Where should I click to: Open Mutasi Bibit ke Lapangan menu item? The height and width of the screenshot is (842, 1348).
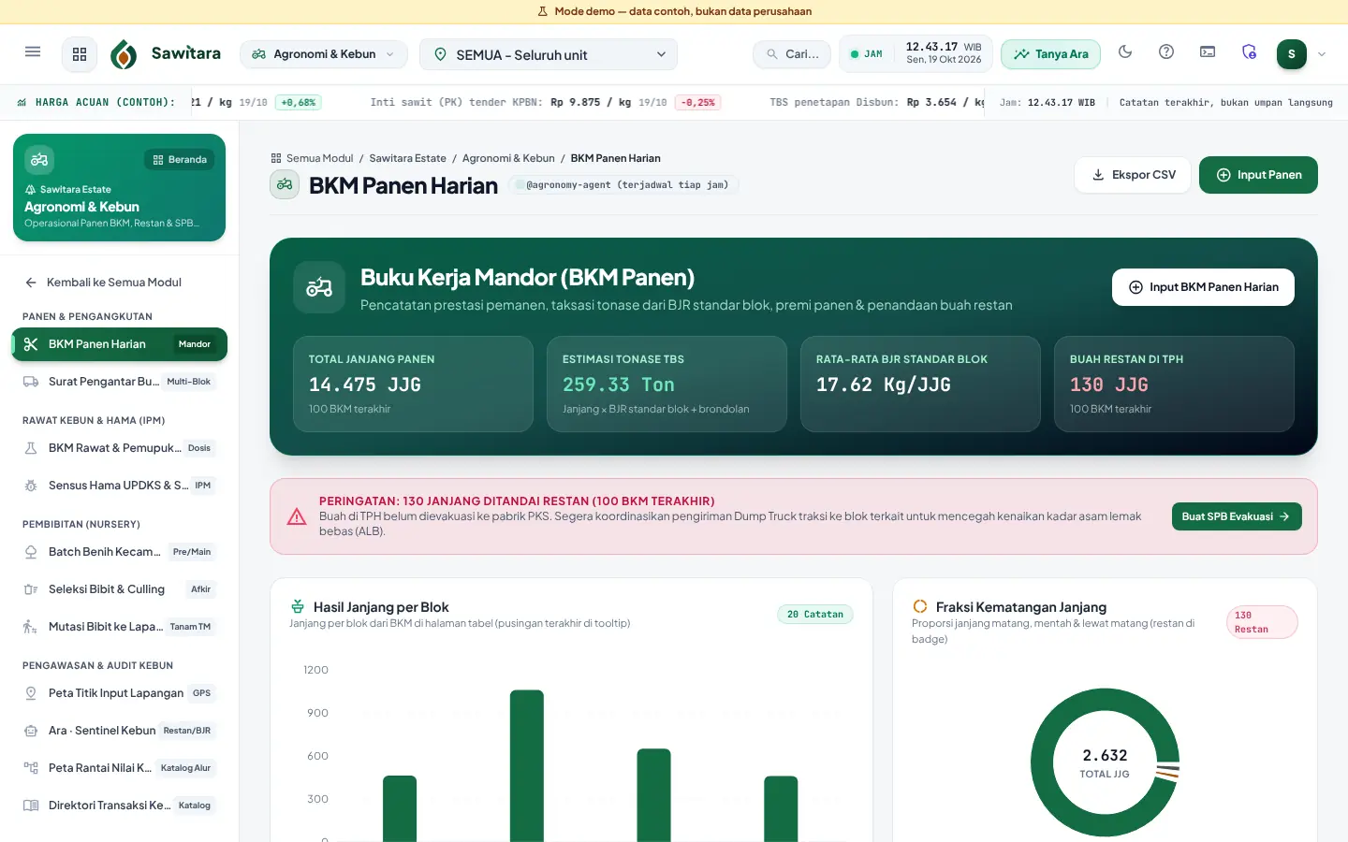(120, 627)
